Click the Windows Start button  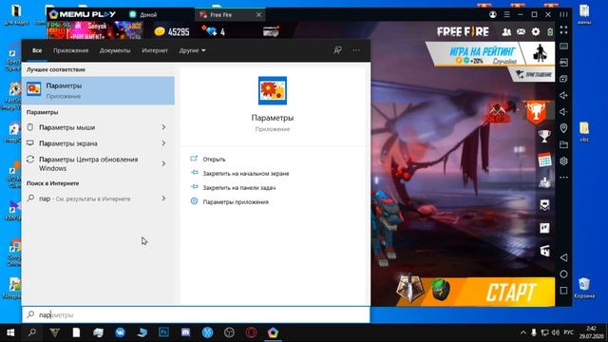click(x=10, y=332)
